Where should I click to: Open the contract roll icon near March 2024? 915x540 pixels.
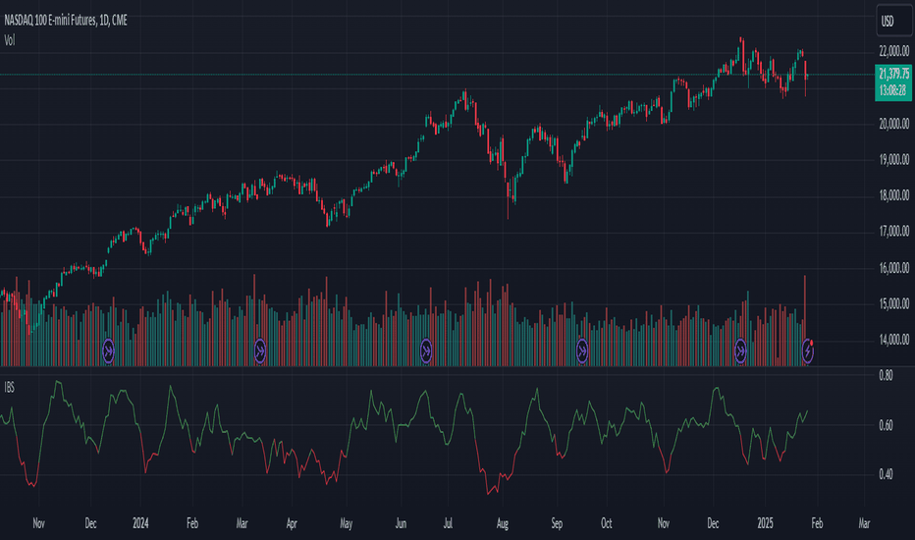[x=260, y=351]
